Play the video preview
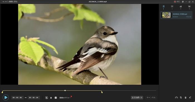This screenshot has height=102, width=195. (x=6, y=97)
